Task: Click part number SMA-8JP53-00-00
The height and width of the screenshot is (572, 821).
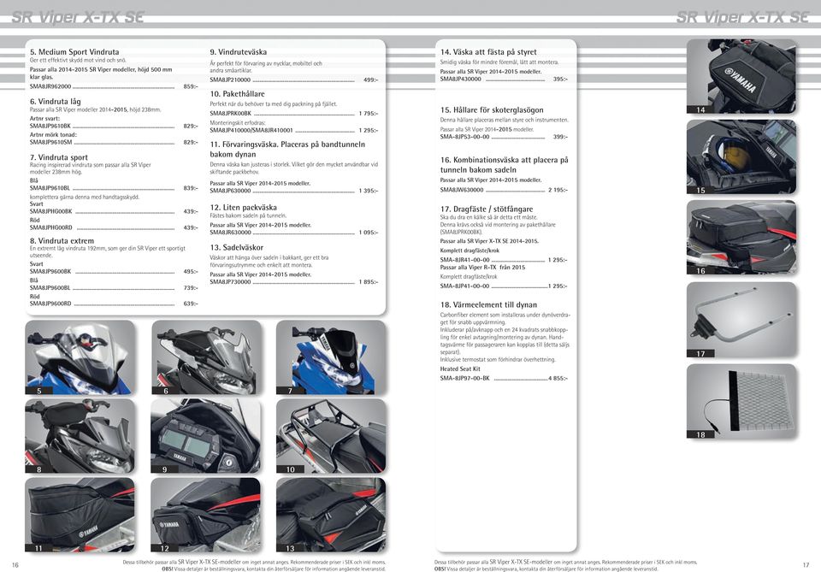Action: [x=465, y=137]
